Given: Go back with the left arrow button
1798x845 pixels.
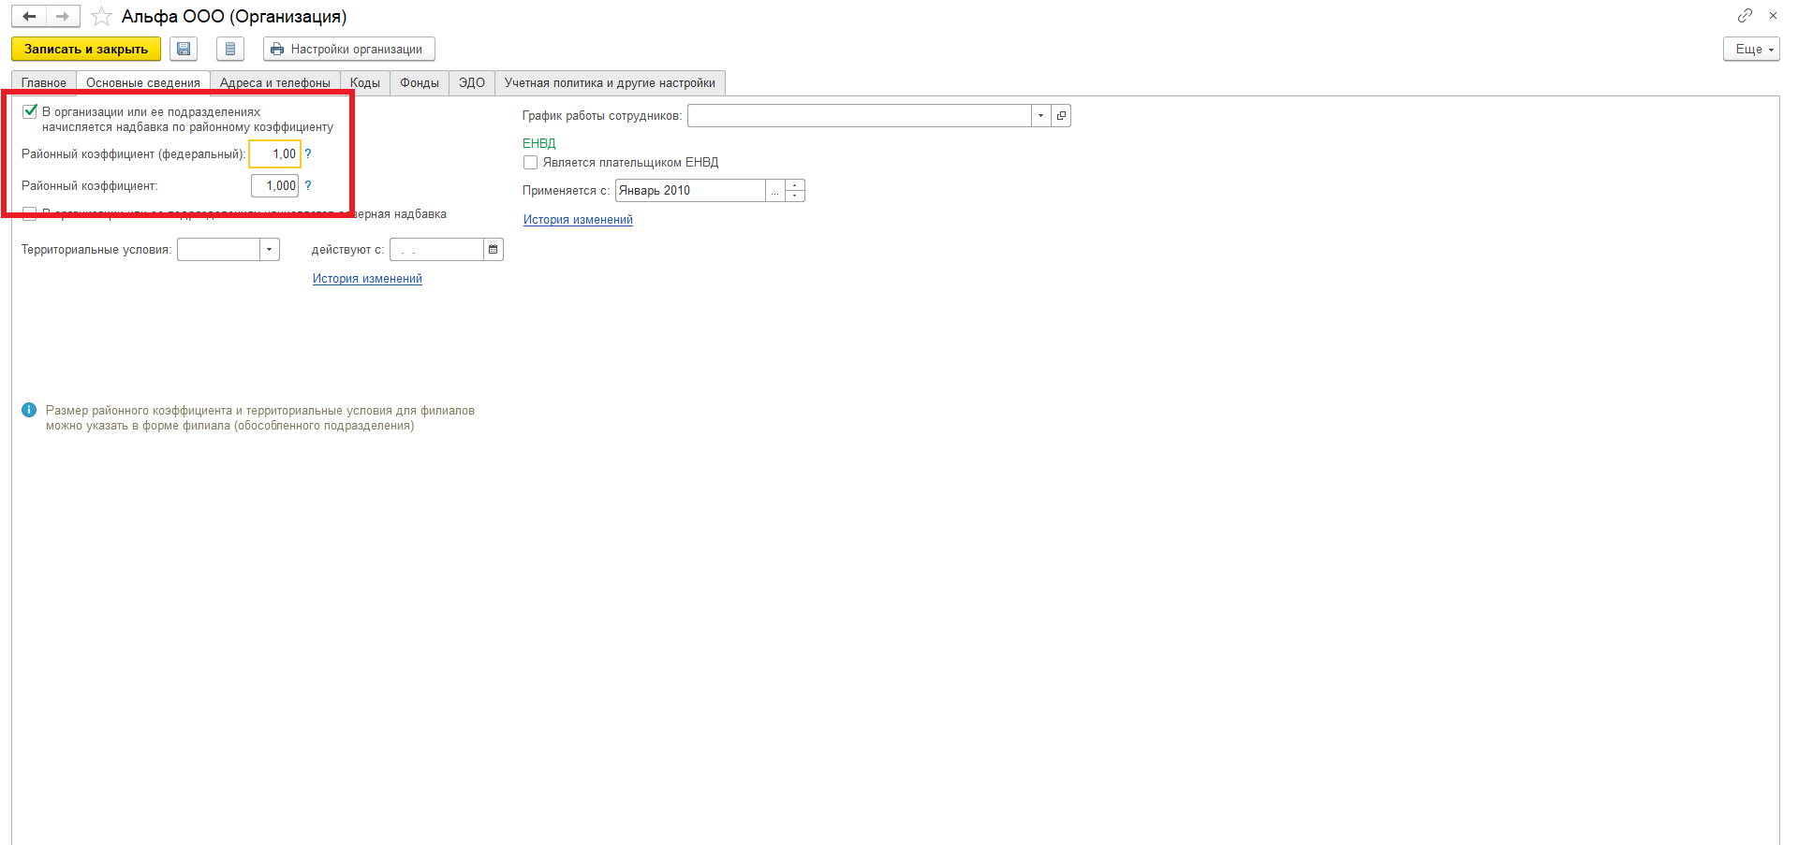Looking at the screenshot, I should [29, 16].
